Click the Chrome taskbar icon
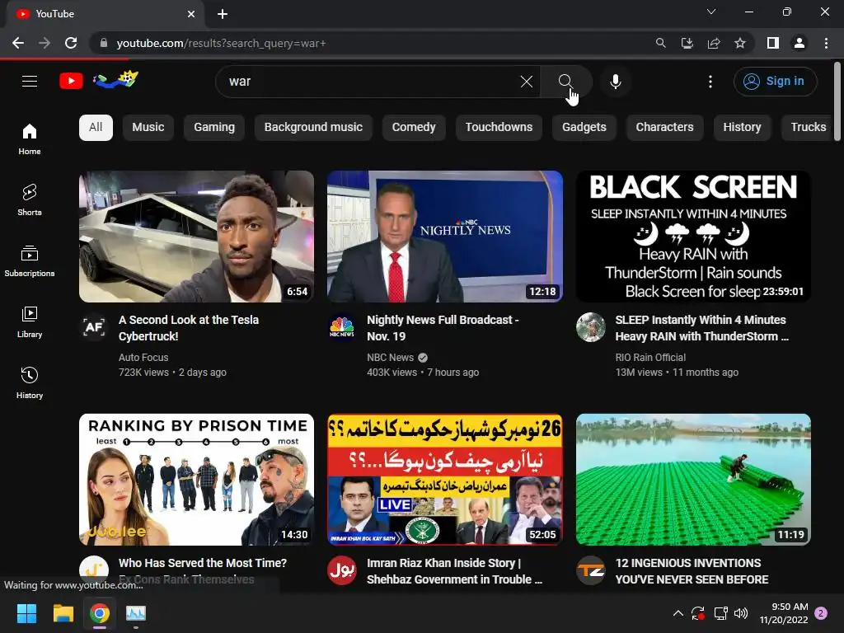844x633 pixels. point(100,613)
